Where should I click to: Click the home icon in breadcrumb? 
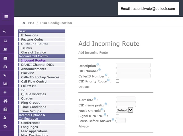click(x=24, y=23)
